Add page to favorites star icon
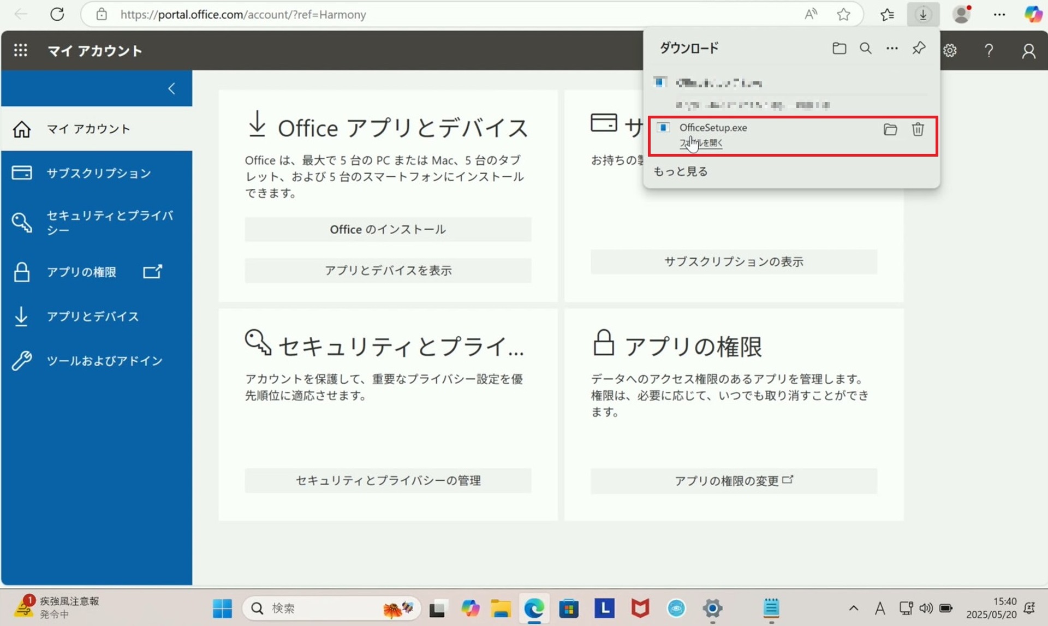 [x=843, y=14]
